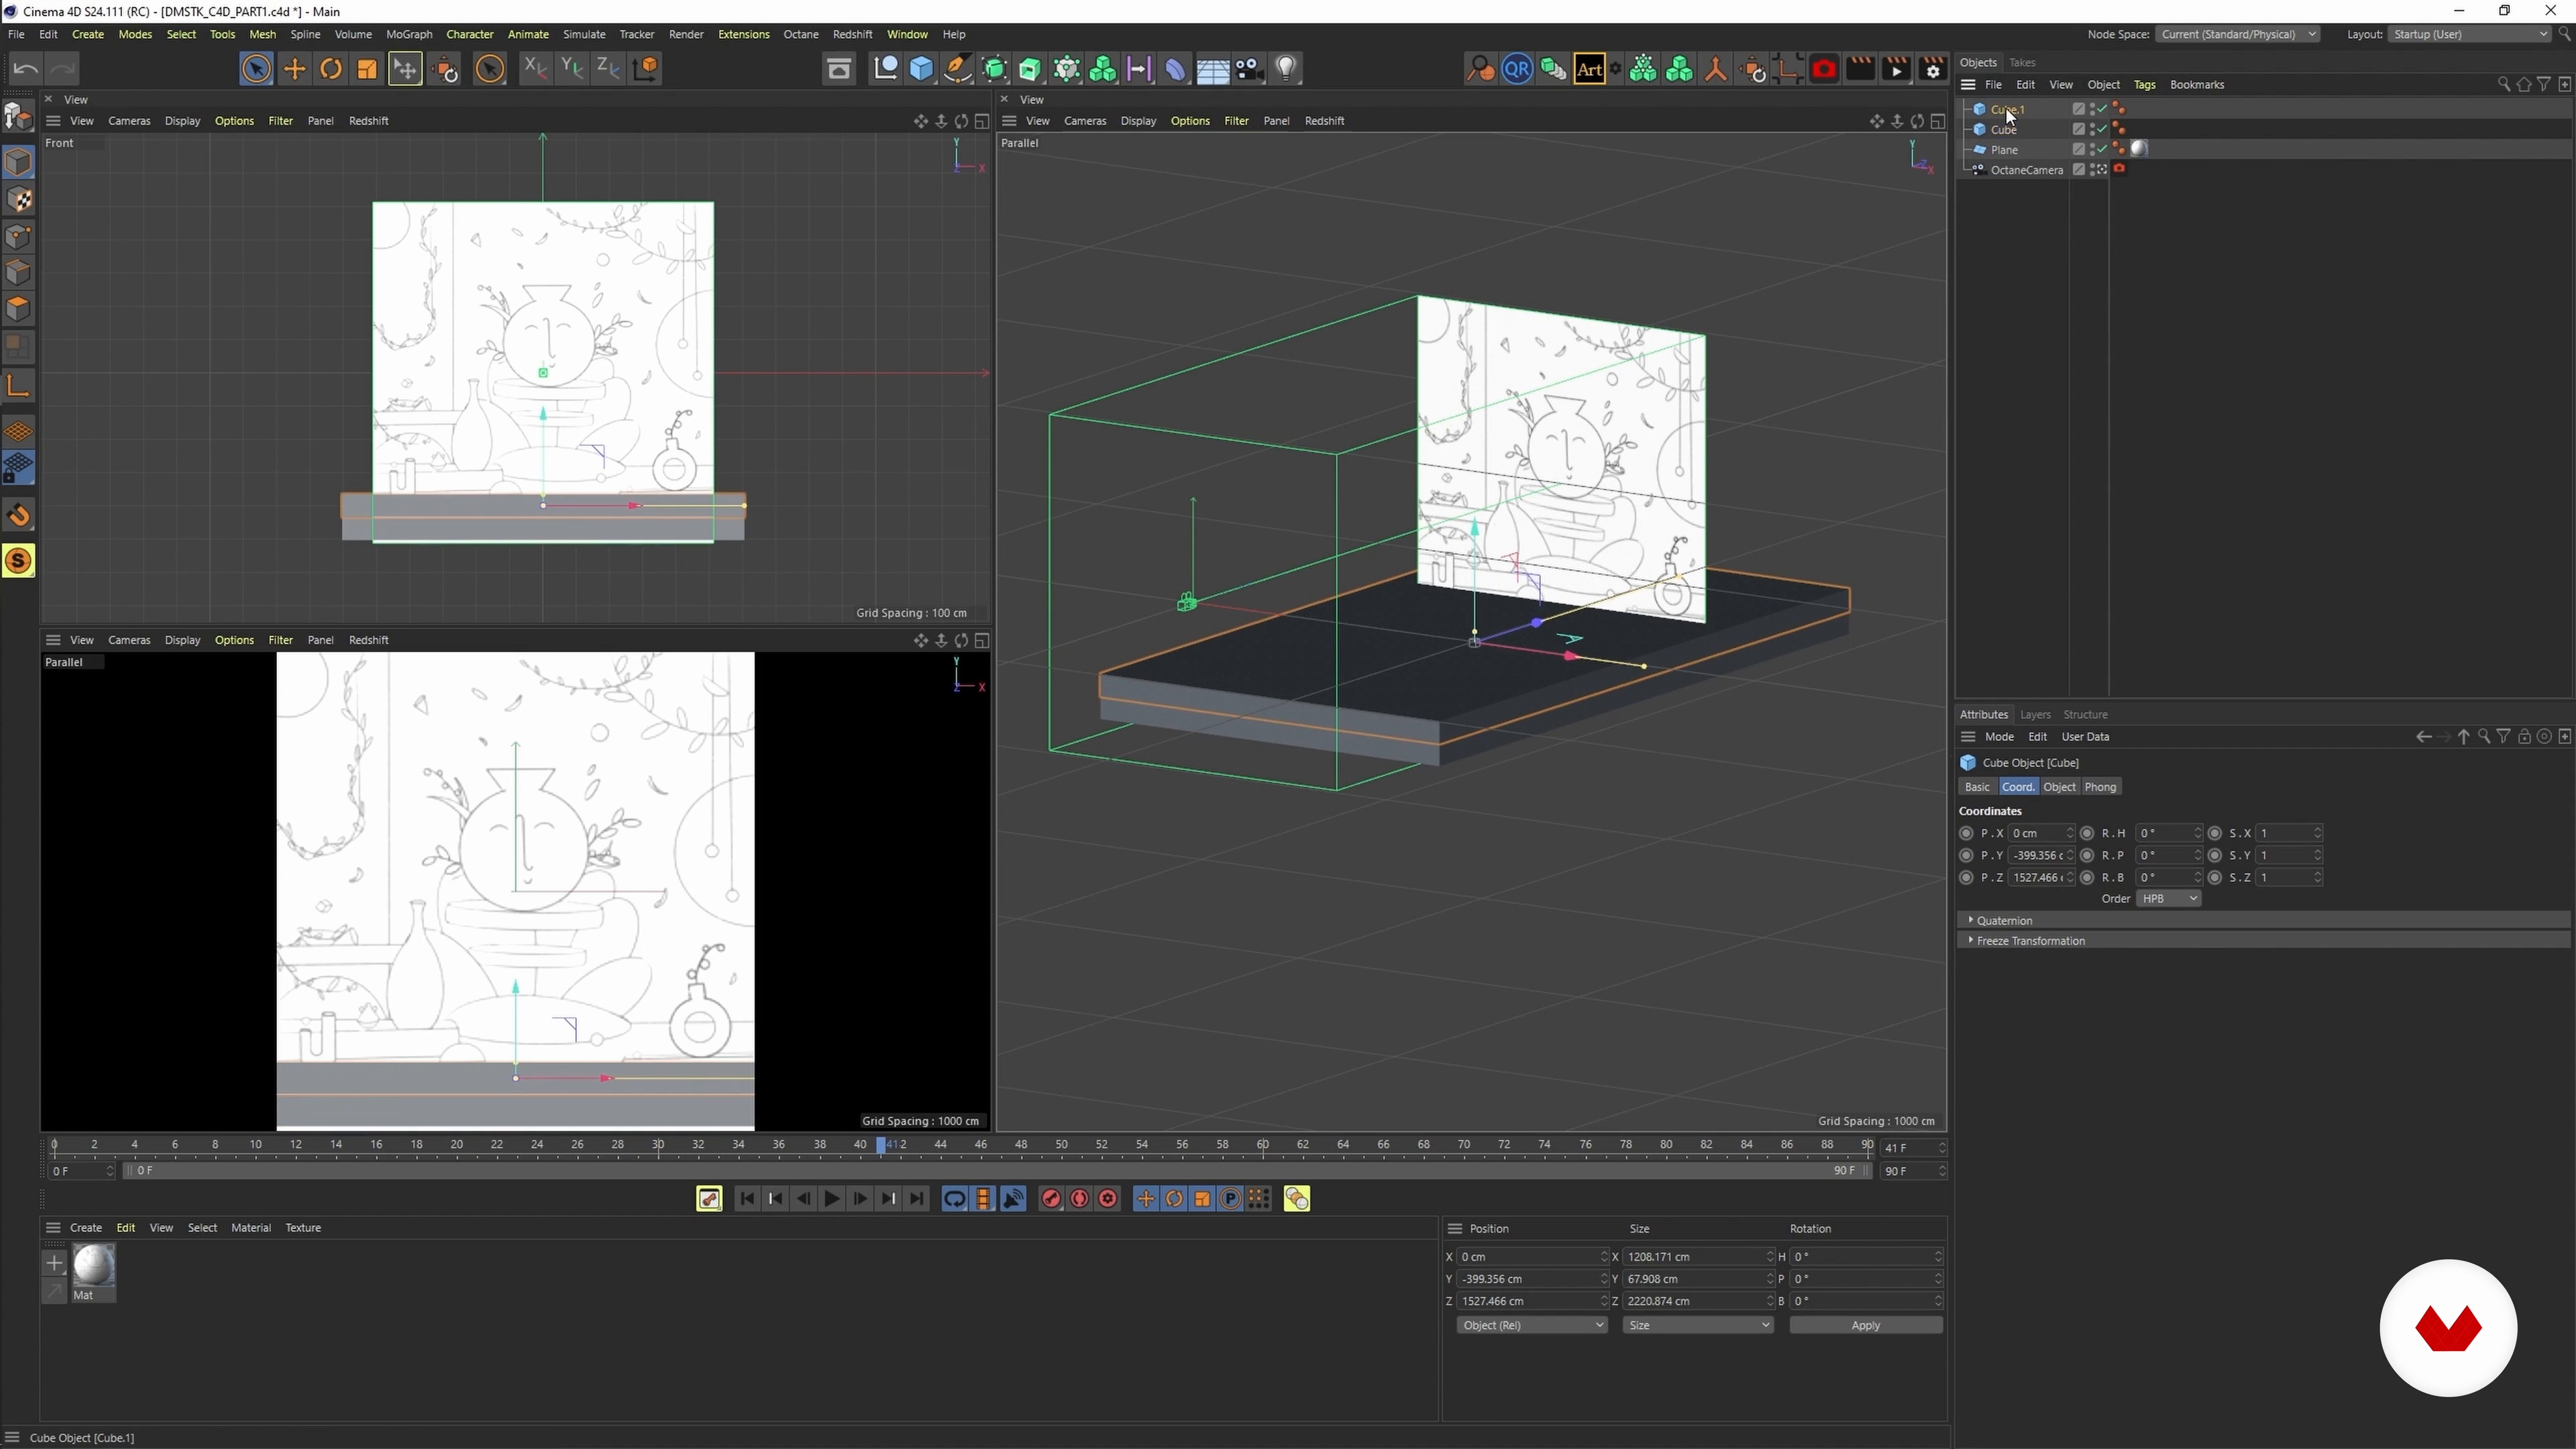Screen dimensions: 2576x1449
Task: Select Polygons mode in left sidebar
Action: point(19,309)
